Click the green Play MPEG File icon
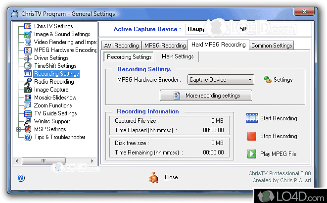The height and width of the screenshot is (203, 327). tap(252, 154)
